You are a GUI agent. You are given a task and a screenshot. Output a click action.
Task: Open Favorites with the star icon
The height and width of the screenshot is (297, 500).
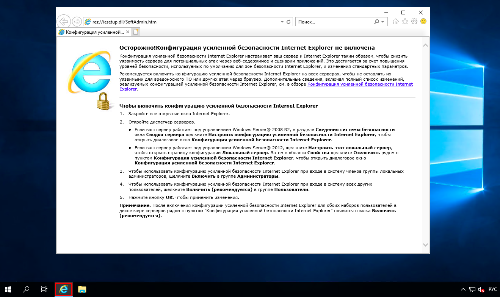405,22
